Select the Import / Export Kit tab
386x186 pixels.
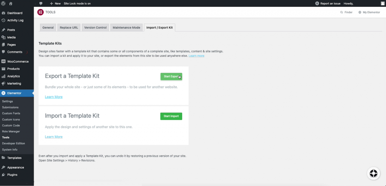[159, 27]
